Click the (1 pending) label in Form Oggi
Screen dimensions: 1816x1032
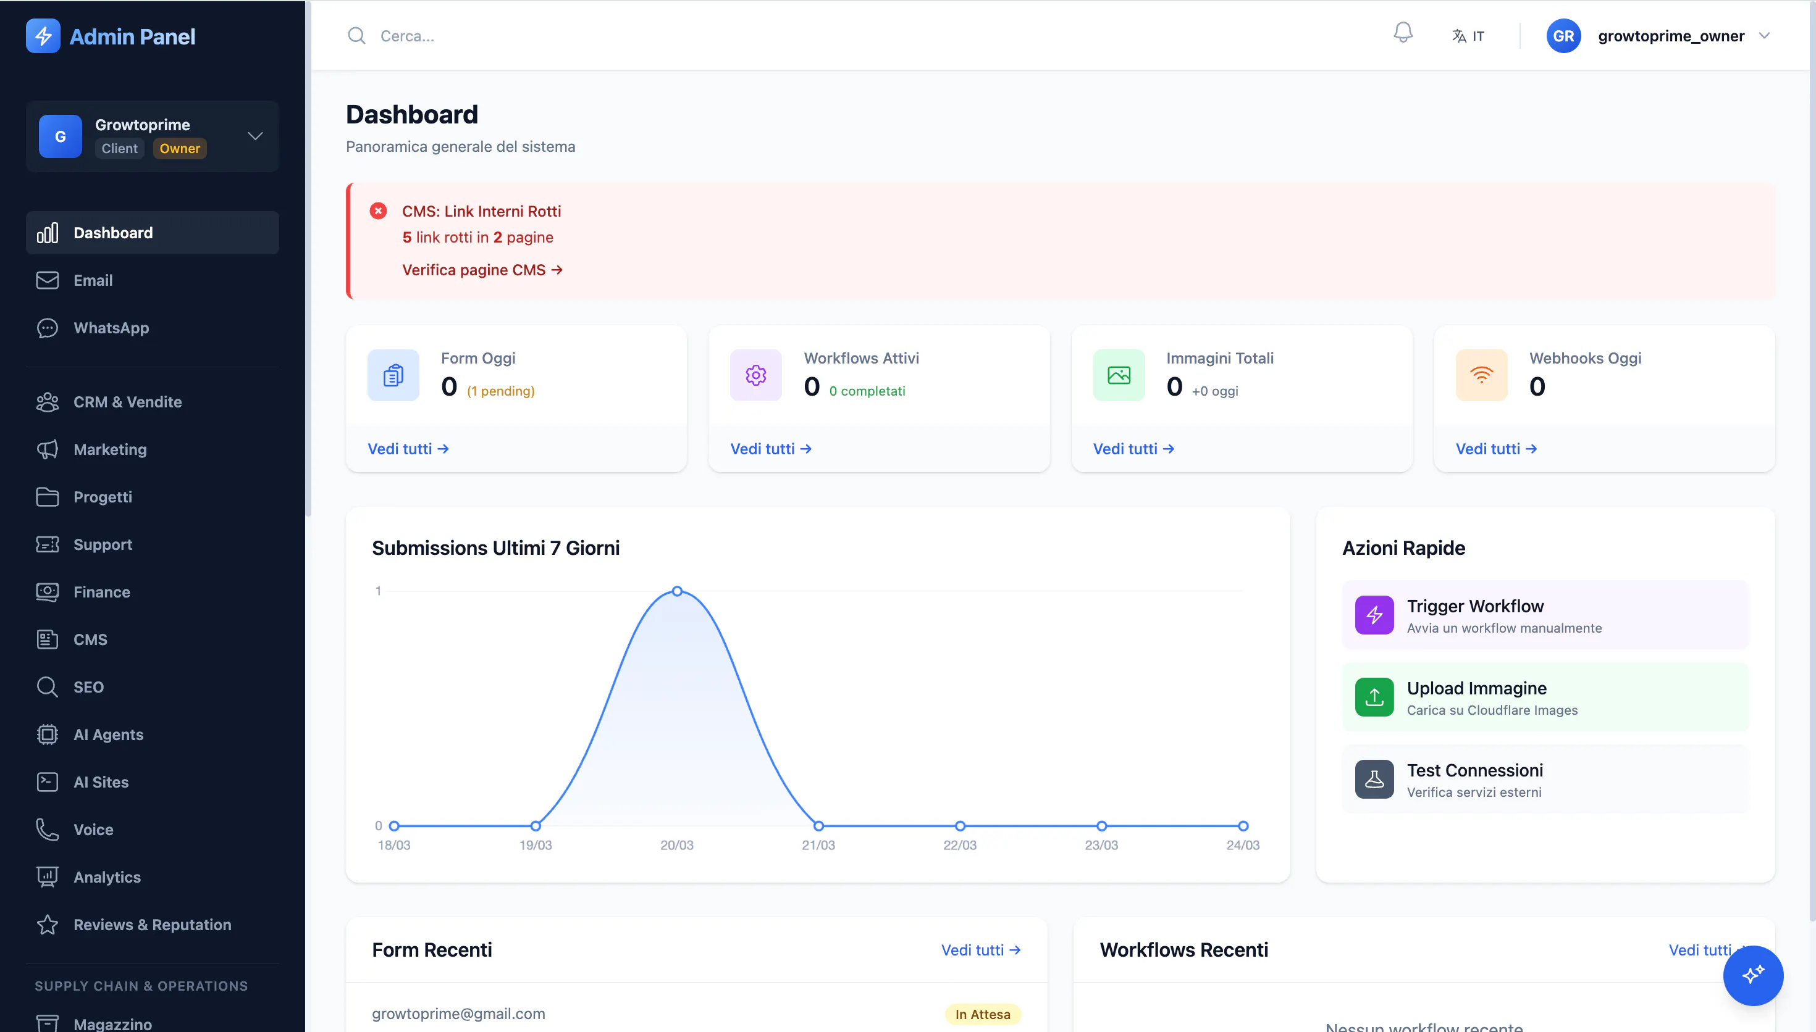coord(500,391)
